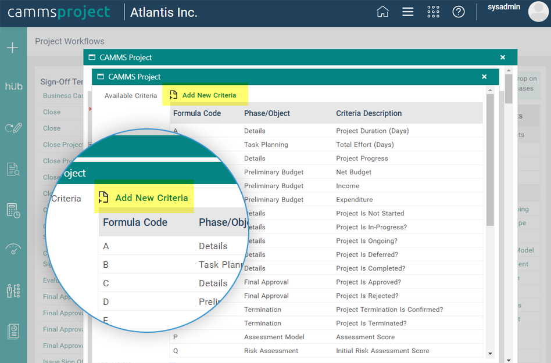Click Add New Criteria button
Viewport: 551px width, 363px height.
coord(203,95)
